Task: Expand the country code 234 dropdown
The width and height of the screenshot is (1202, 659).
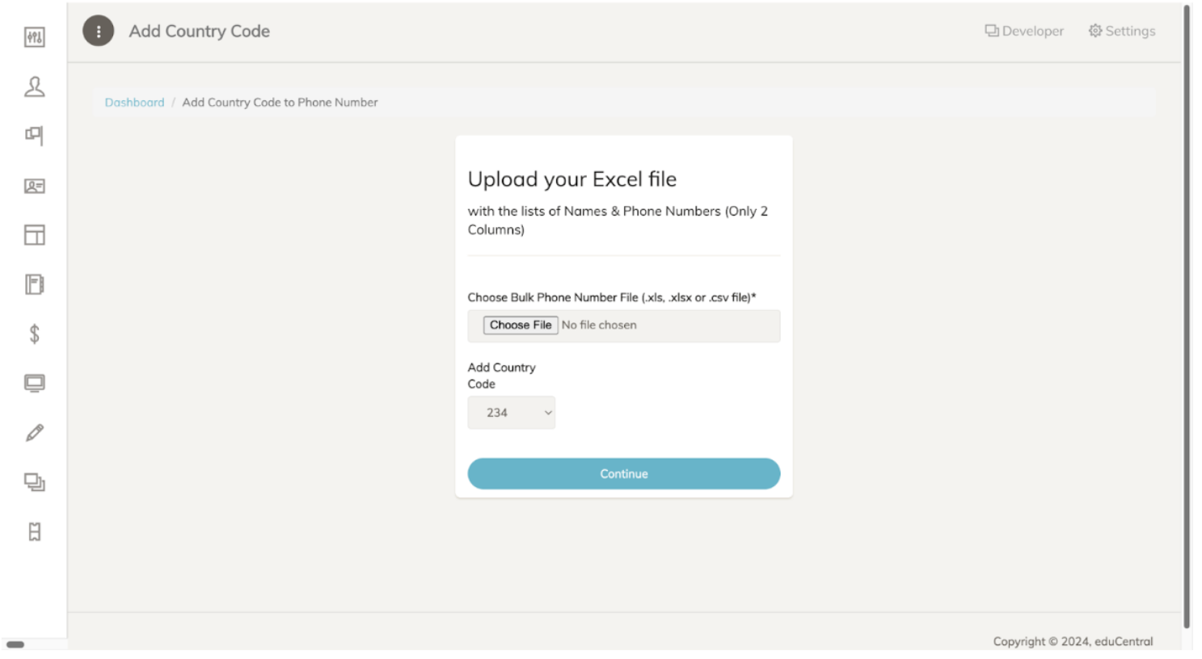Action: pyautogui.click(x=512, y=413)
